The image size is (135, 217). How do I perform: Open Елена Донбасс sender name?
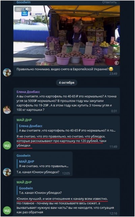[x=28, y=92]
